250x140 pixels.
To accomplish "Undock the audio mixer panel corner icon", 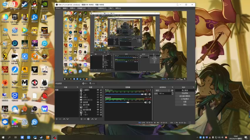I will [152, 87].
